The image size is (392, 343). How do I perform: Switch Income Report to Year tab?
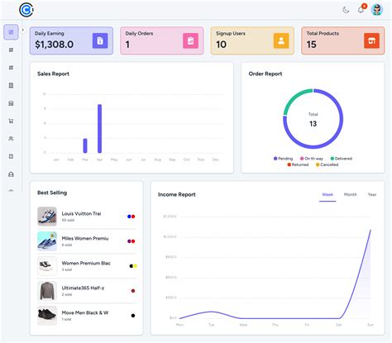[372, 194]
